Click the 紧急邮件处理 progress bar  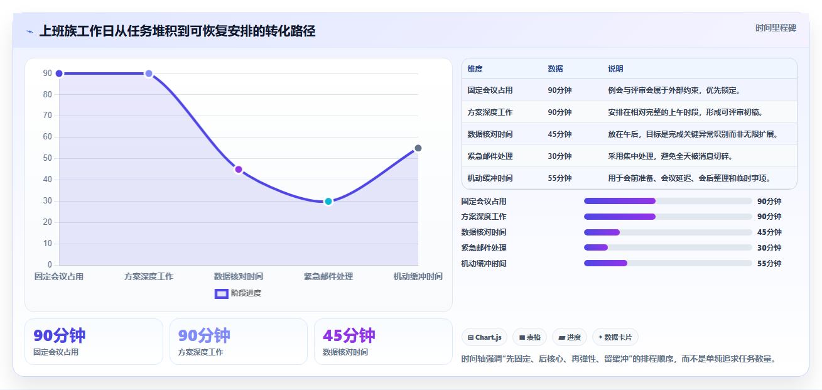coord(668,248)
